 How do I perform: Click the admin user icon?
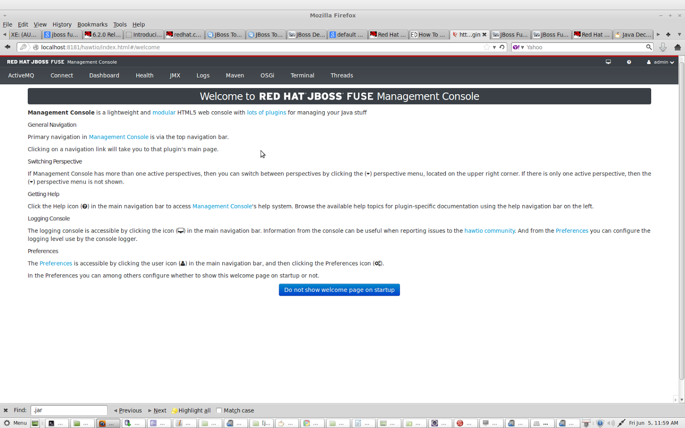pos(648,62)
